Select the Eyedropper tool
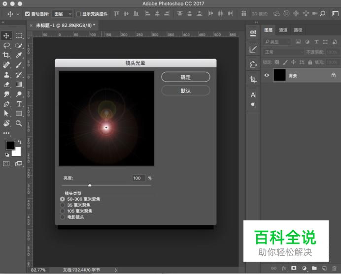 click(19, 55)
